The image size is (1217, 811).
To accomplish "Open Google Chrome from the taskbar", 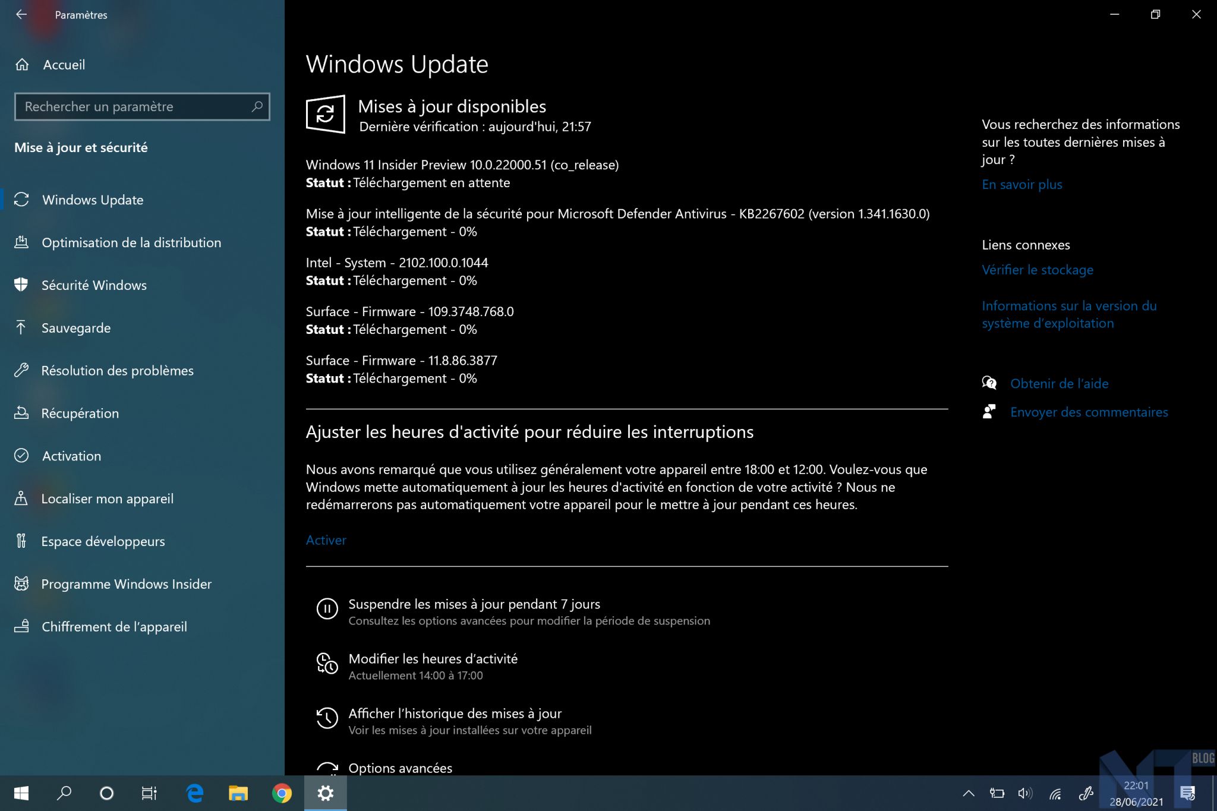I will [x=282, y=793].
